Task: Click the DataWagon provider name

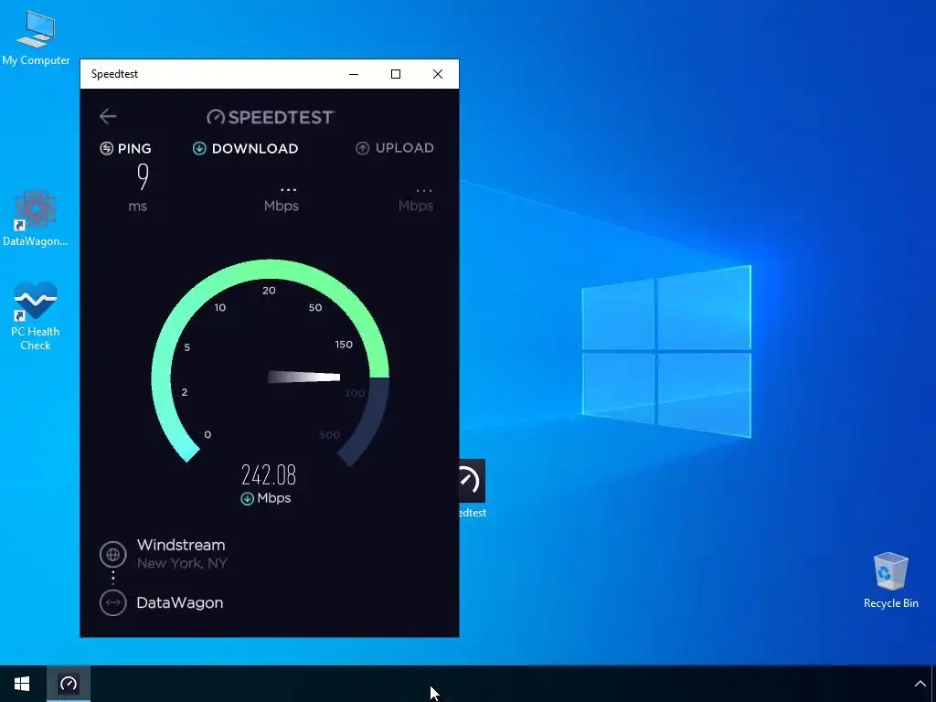Action: click(180, 602)
